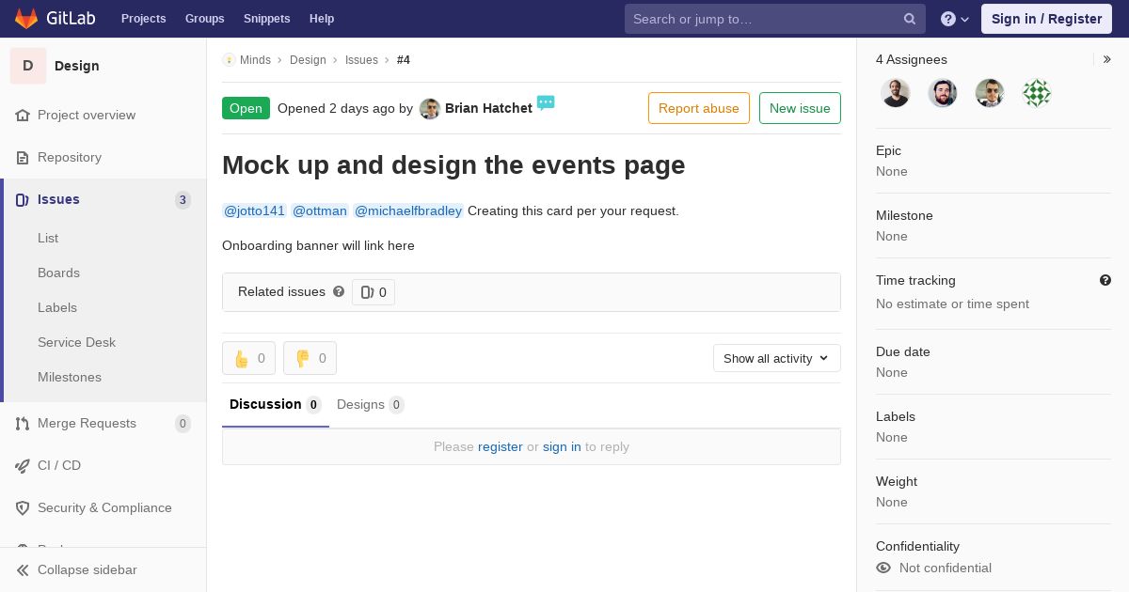Click the Report abuse button
The width and height of the screenshot is (1129, 592).
tap(698, 108)
